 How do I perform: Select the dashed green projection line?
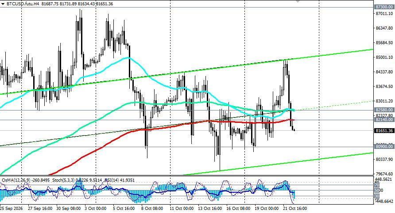[x=334, y=105]
